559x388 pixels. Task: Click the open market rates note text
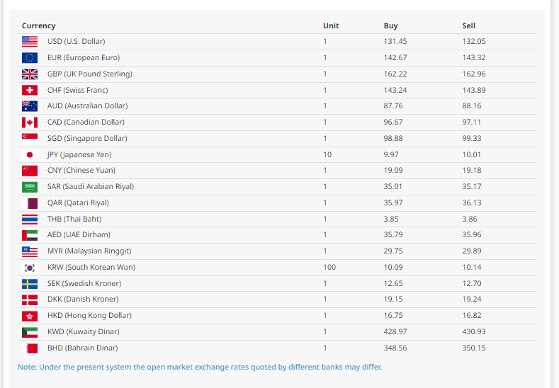[200, 367]
